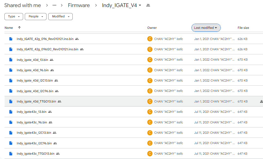Sort by the Name column header

coord(9,28)
